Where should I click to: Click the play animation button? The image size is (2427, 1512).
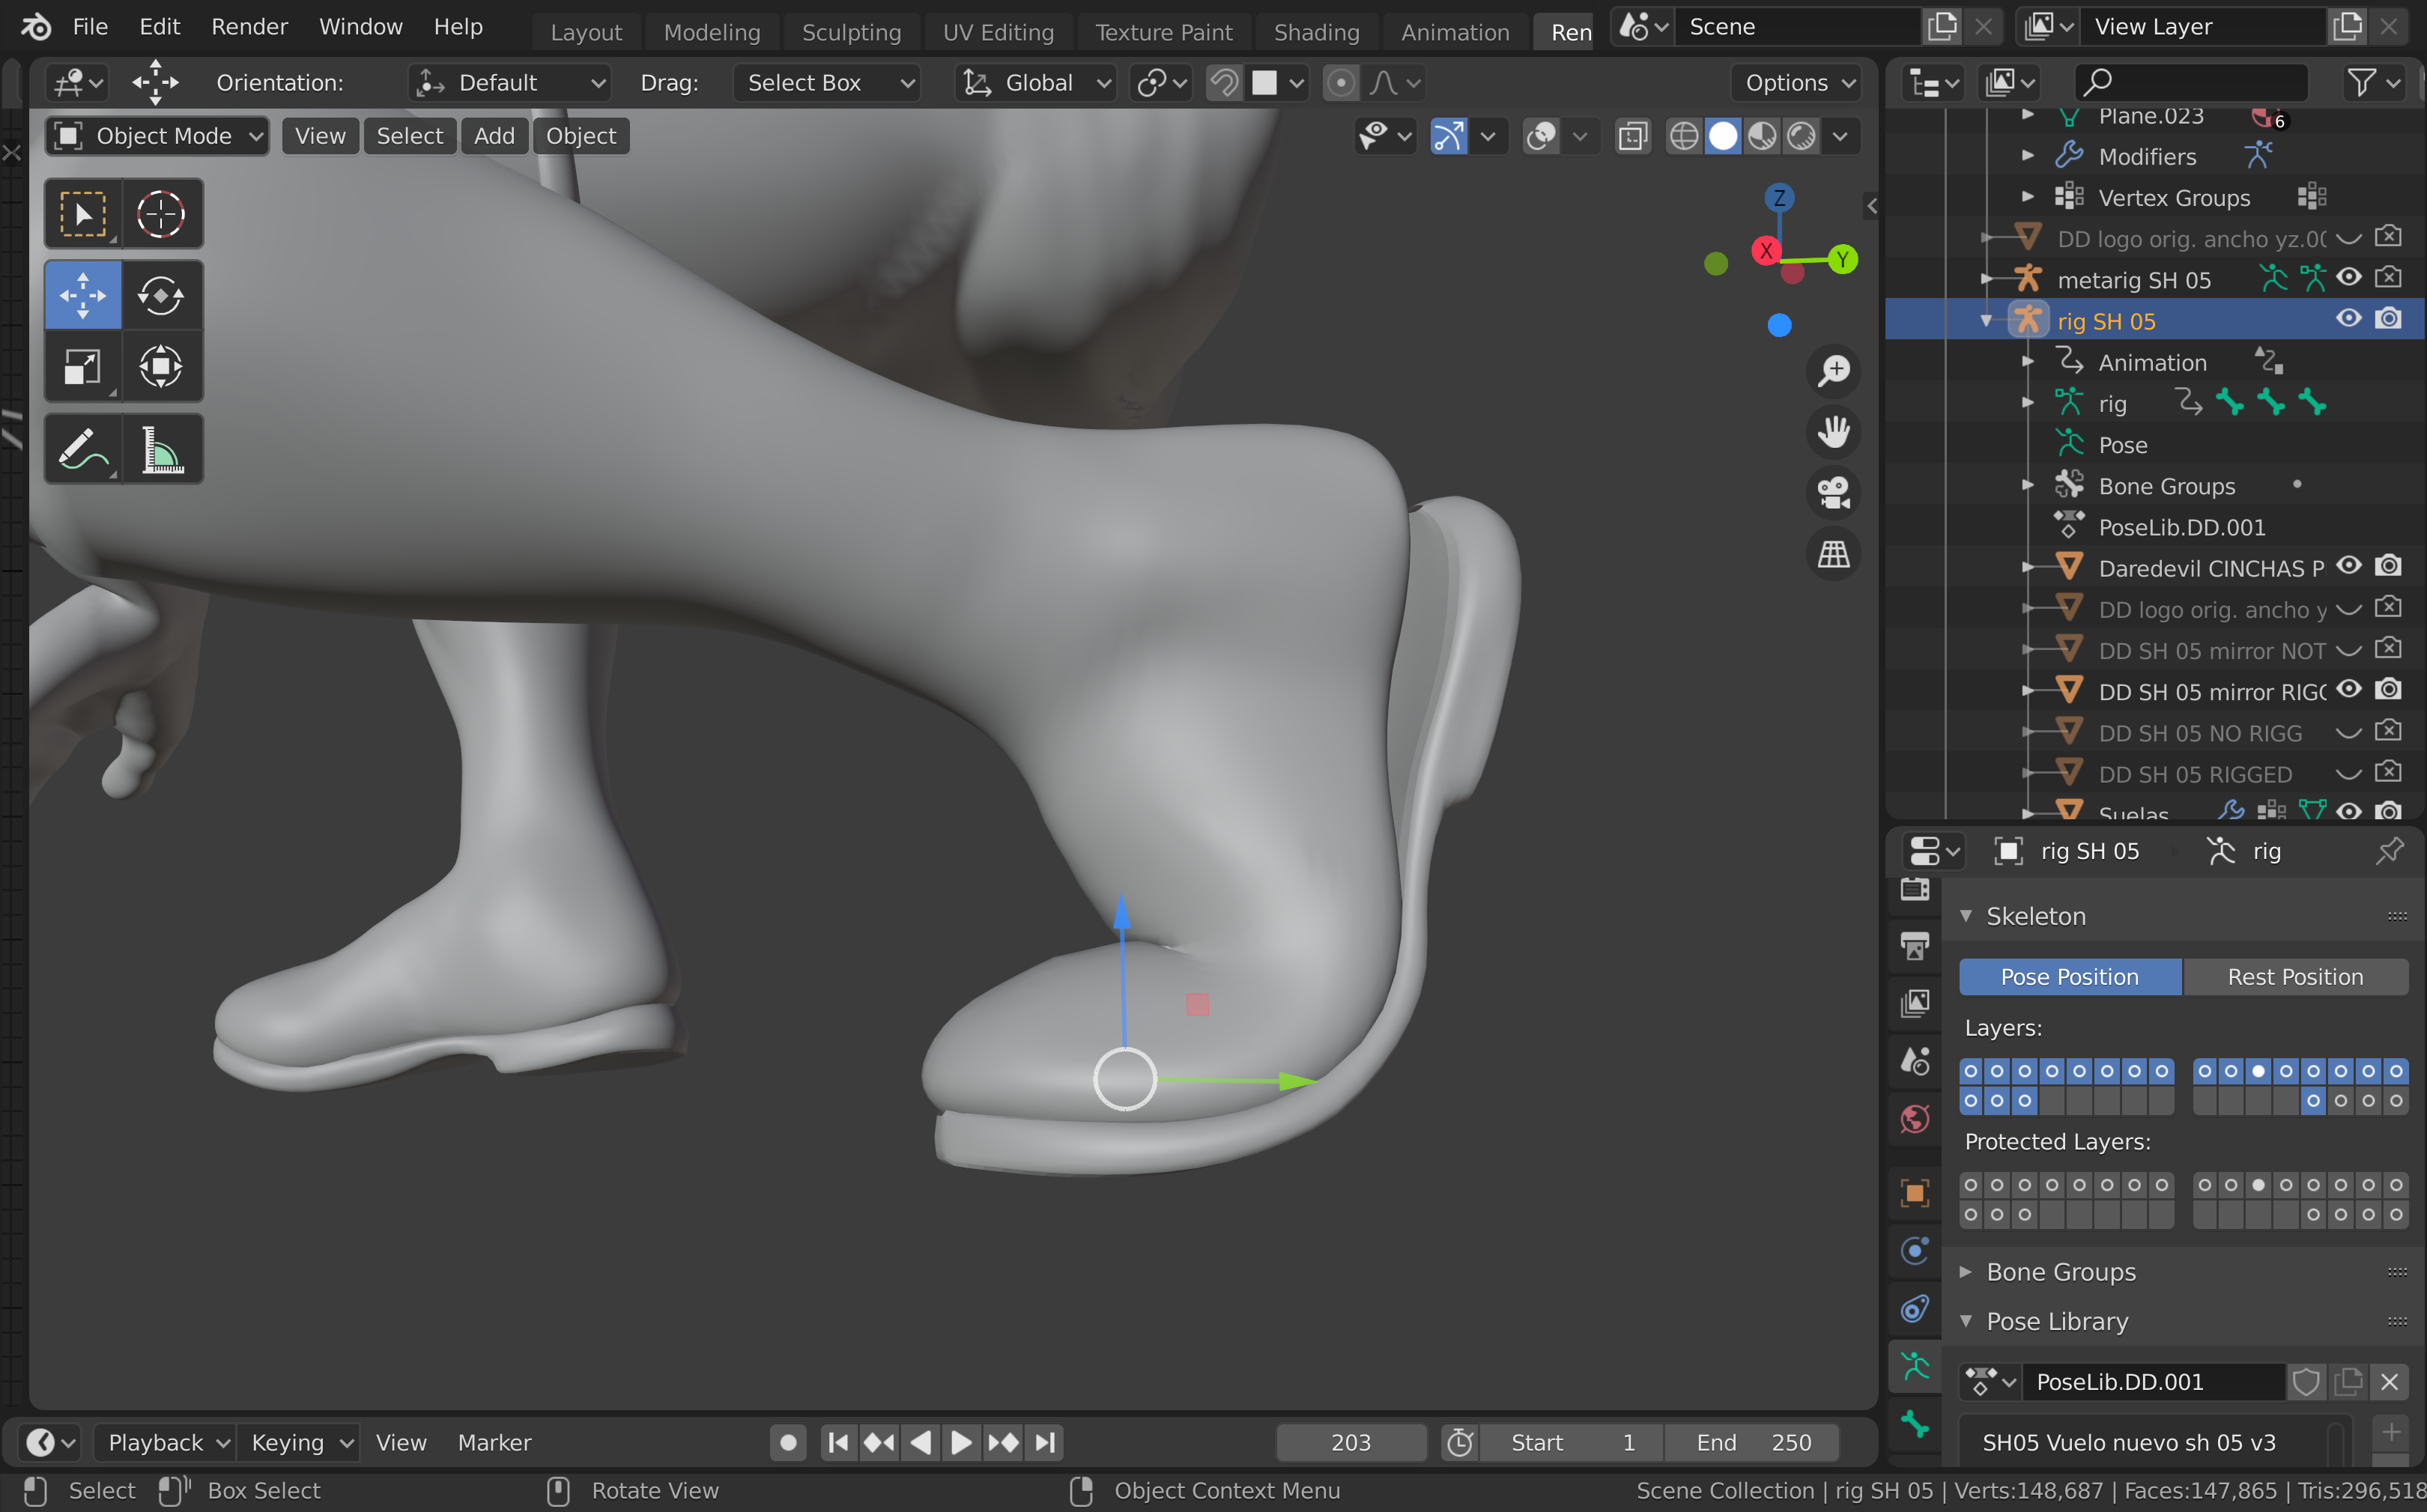[960, 1442]
